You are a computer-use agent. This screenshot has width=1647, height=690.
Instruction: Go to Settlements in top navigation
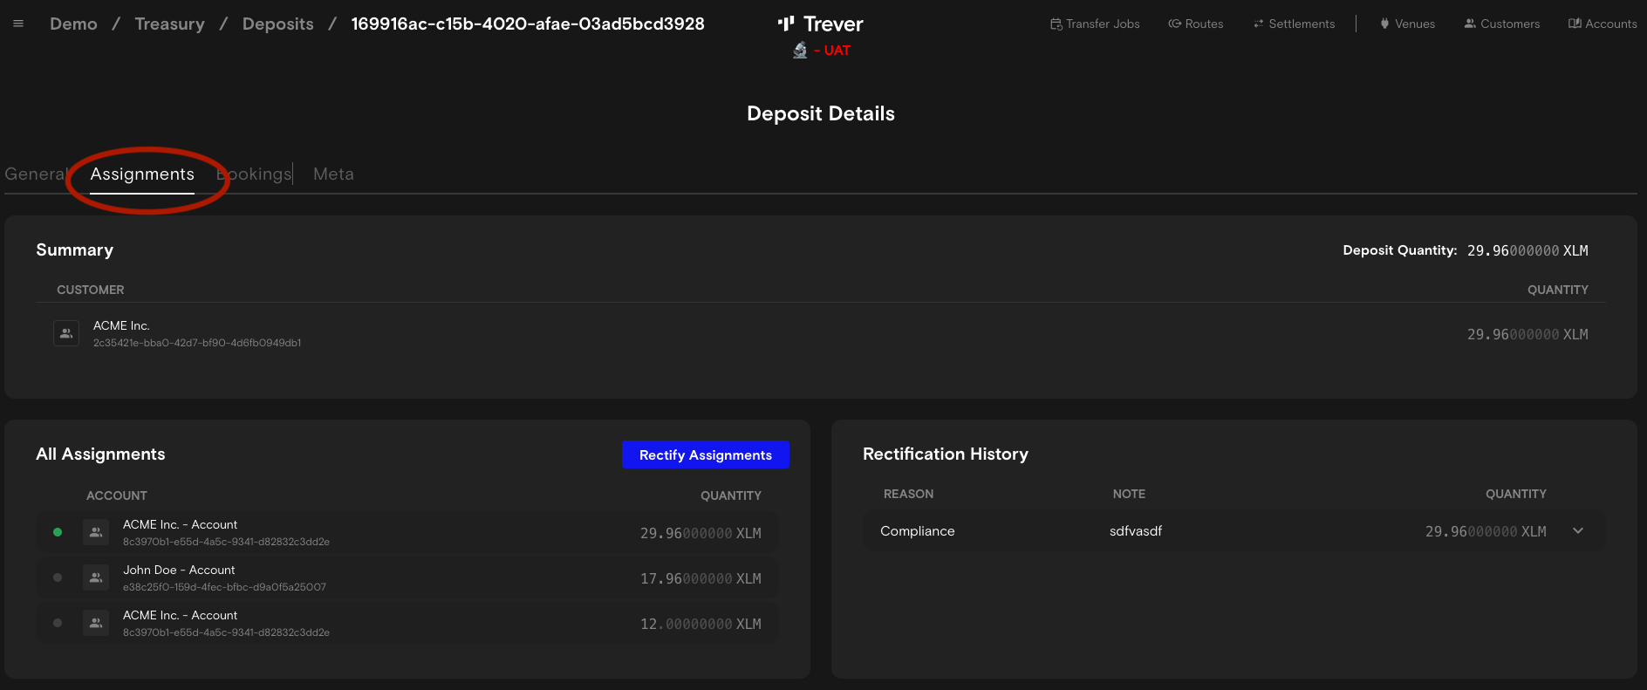pos(1294,24)
